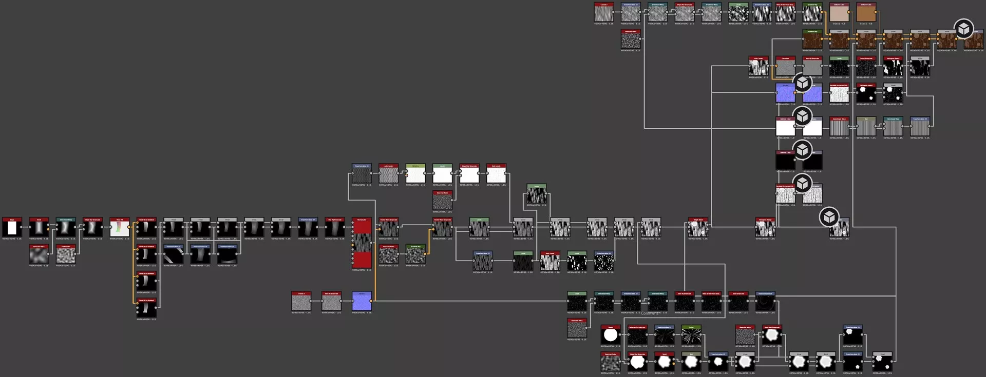This screenshot has height=377, width=986.
Task: Click the Comment label in the graph
Action: click(x=649, y=313)
